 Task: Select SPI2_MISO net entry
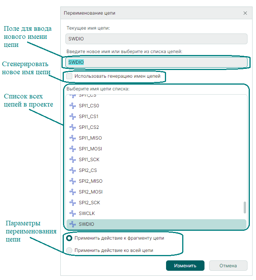(90, 181)
